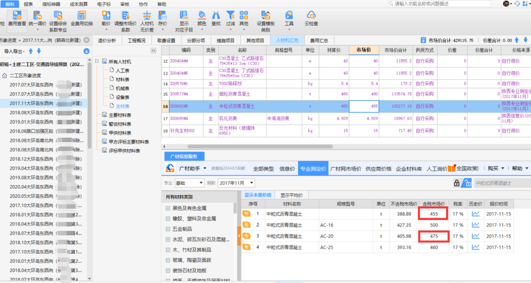531x283 pixels.
Task: Switch to the 分部分项 tab
Action: tap(196, 41)
